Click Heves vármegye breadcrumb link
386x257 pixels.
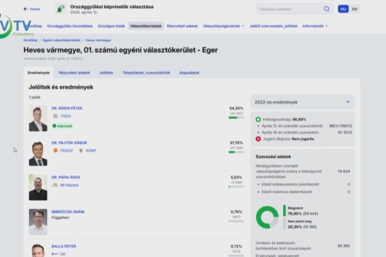pos(98,40)
